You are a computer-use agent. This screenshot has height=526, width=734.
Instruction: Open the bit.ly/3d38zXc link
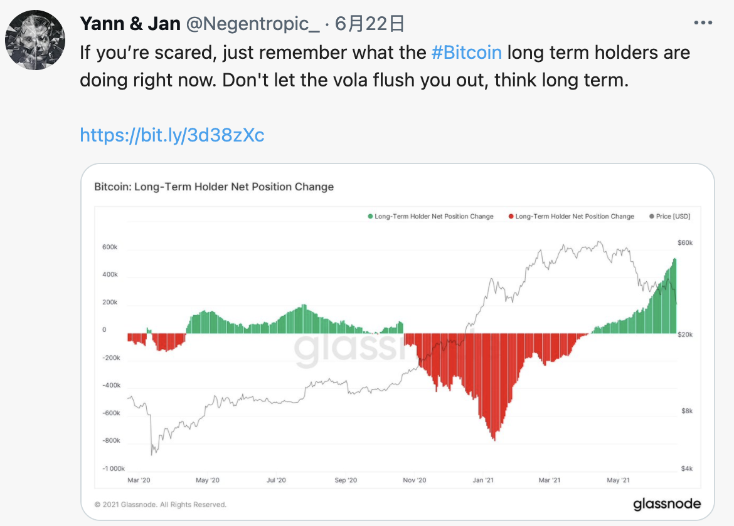pos(173,135)
